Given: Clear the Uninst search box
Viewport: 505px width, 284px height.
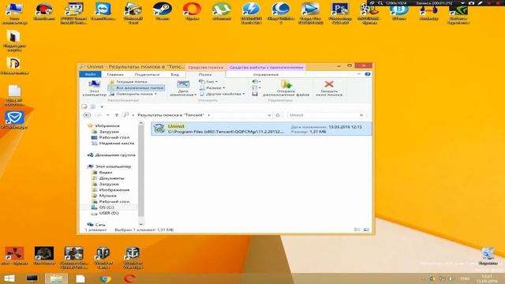Looking at the screenshot, I should coord(361,115).
